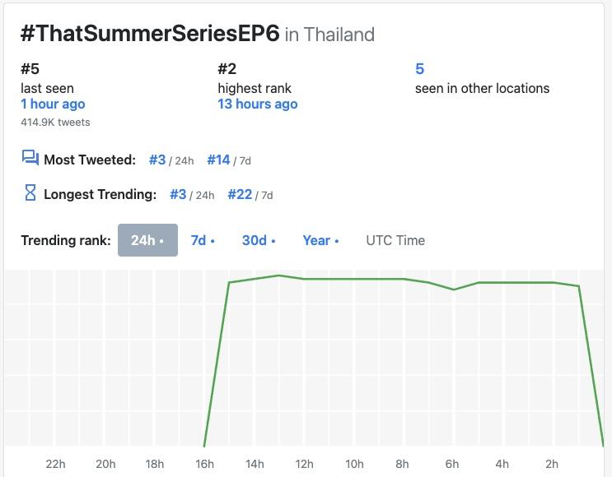Screen dimensions: 612x477
Task: Toggle the UTC Time setting
Action: click(x=395, y=240)
